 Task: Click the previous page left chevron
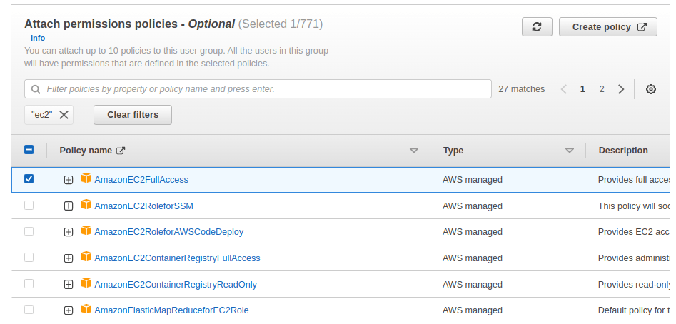(x=563, y=89)
